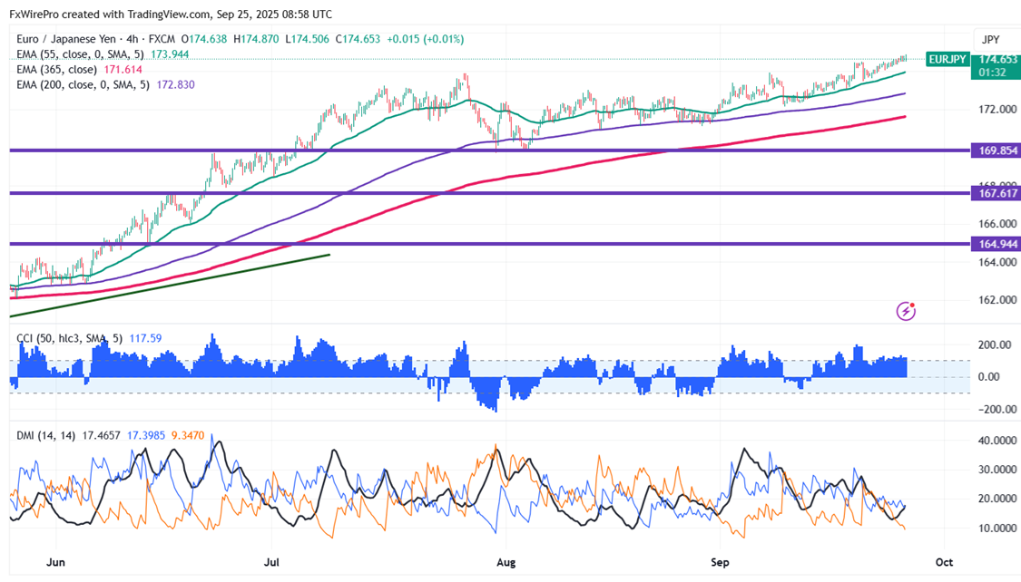Image resolution: width=1021 pixels, height=582 pixels.
Task: Click the 167.617 horizontal line price label
Action: (996, 193)
